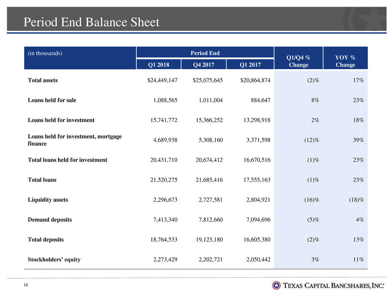Click the value 20,431,710
Screen dimensions: 392x294
coord(164,160)
